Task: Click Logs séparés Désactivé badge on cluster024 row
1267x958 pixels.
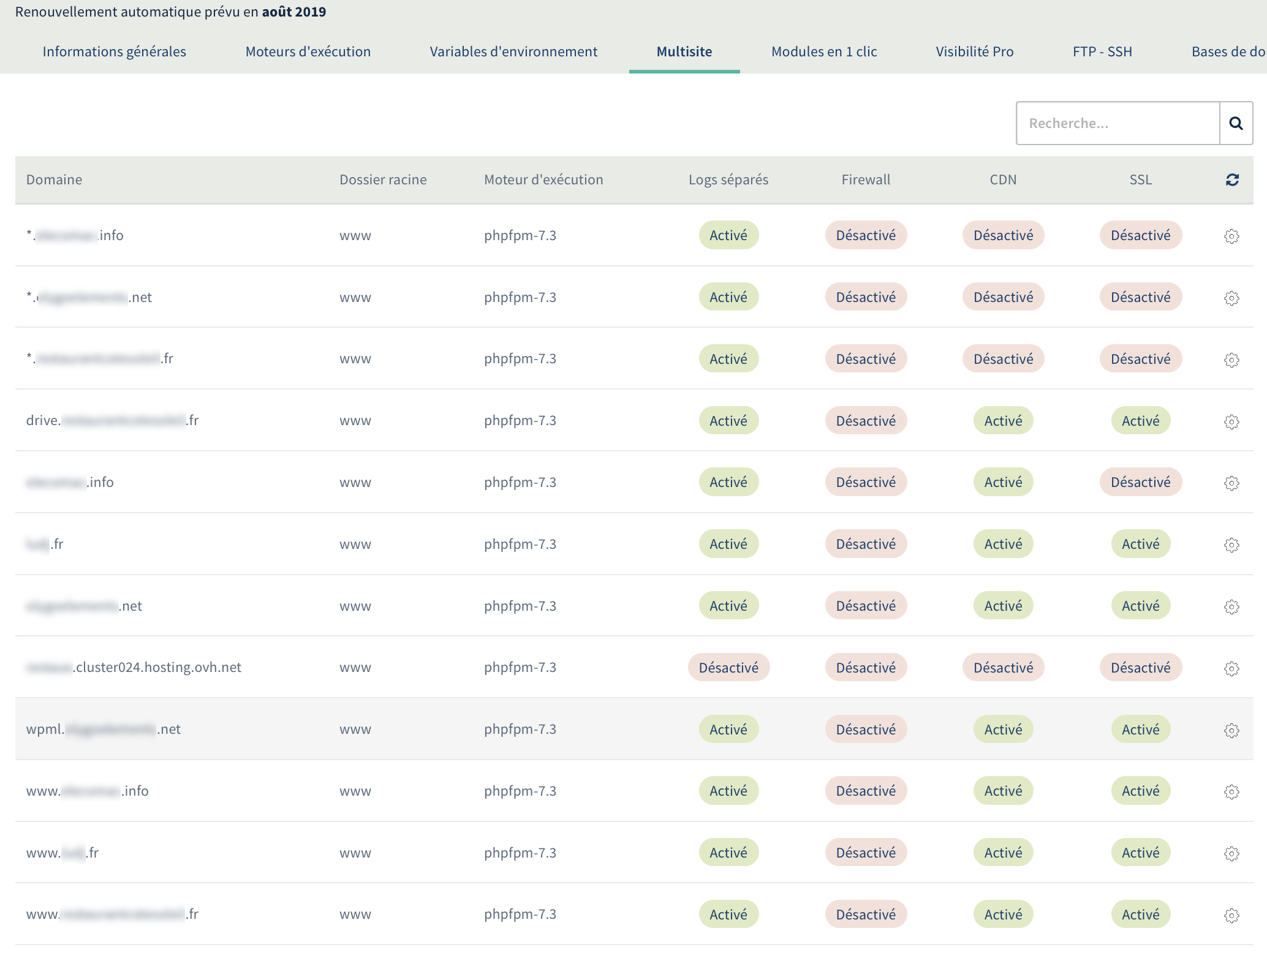Action: (x=728, y=668)
